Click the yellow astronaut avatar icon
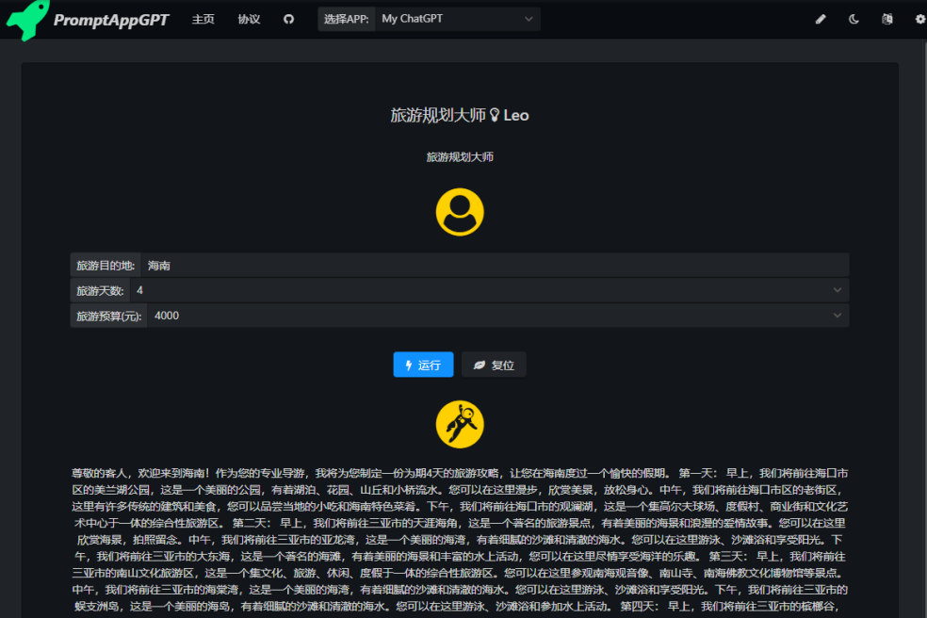The width and height of the screenshot is (927, 618). pos(460,425)
